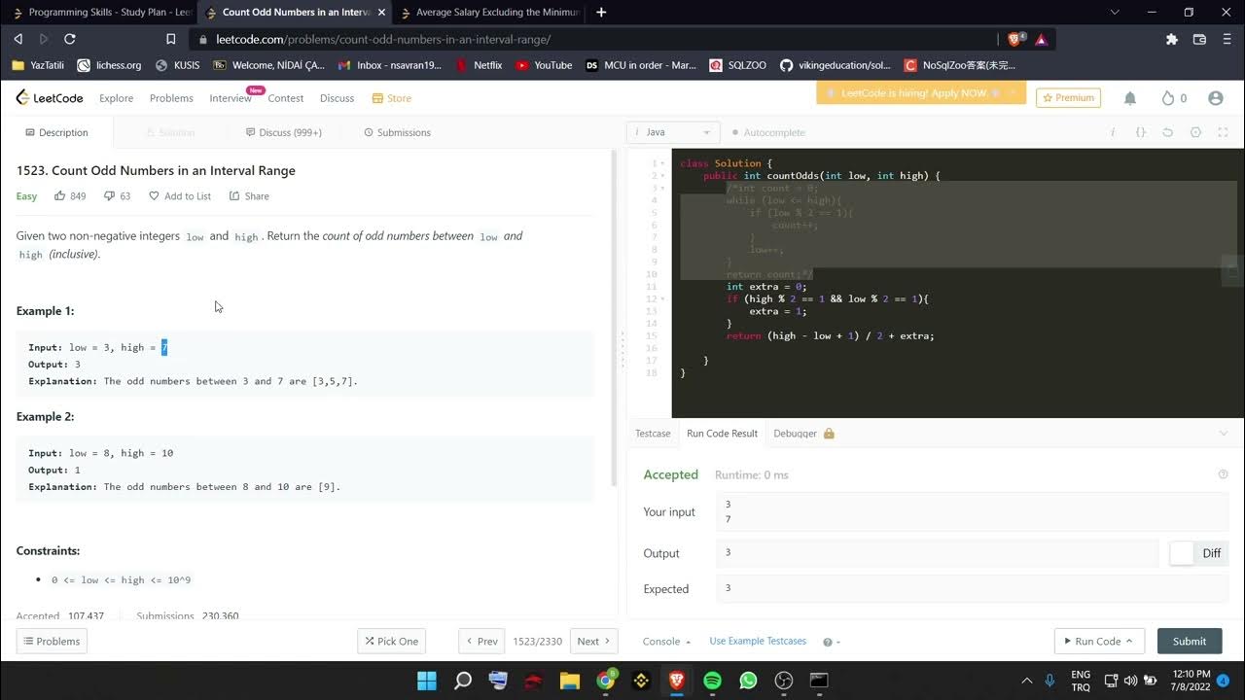The height and width of the screenshot is (700, 1245).
Task: Open taskbar search
Action: pyautogui.click(x=463, y=681)
